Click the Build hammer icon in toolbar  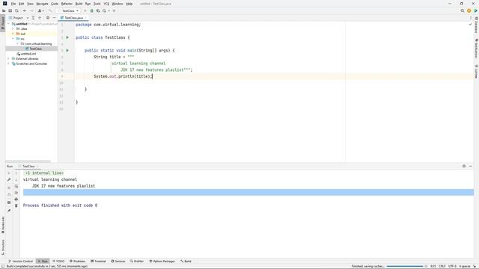tap(50, 10)
